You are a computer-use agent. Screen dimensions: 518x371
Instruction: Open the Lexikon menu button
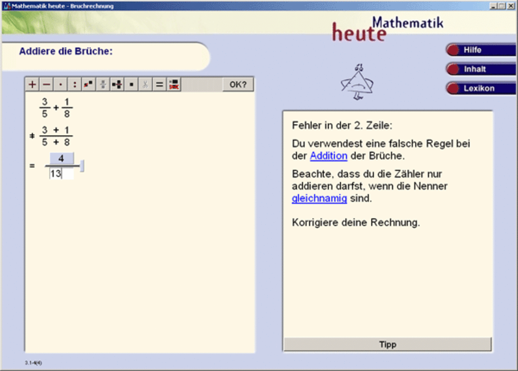click(x=481, y=89)
